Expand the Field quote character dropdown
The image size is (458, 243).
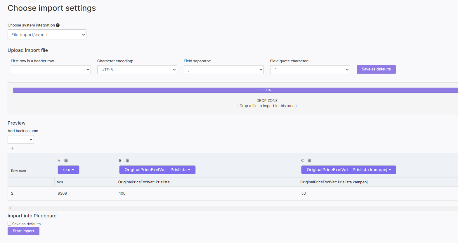point(310,70)
